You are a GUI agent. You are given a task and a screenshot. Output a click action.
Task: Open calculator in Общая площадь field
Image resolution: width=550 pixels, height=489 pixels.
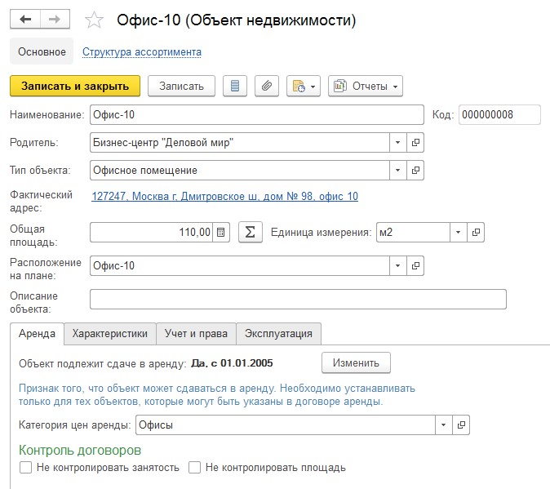[221, 232]
